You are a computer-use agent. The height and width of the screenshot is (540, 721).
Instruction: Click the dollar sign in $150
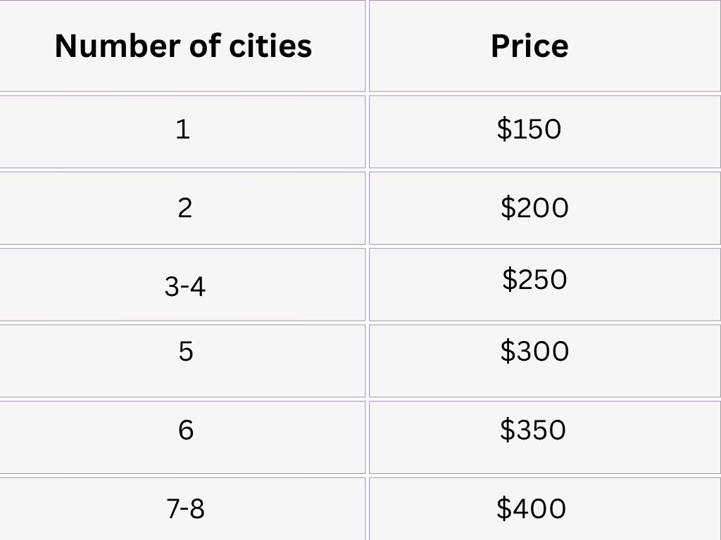pos(503,129)
